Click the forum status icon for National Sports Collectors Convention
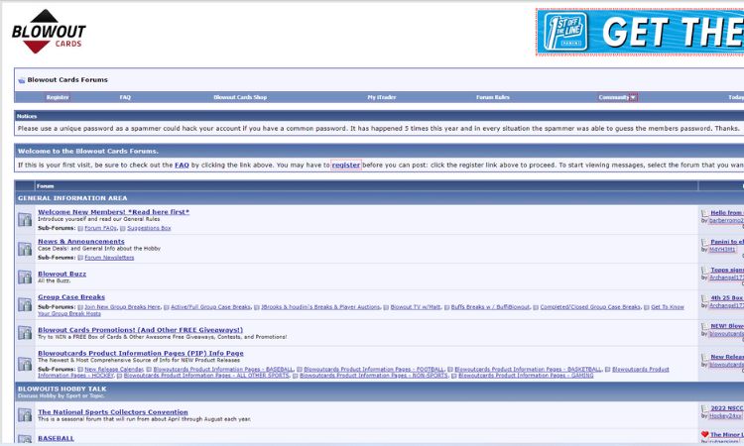Viewport: 744px width, 446px height. click(25, 415)
